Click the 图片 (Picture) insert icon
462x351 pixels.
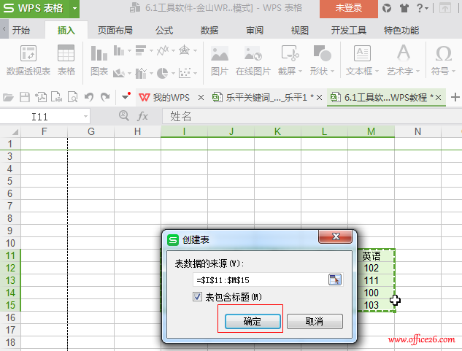point(219,55)
